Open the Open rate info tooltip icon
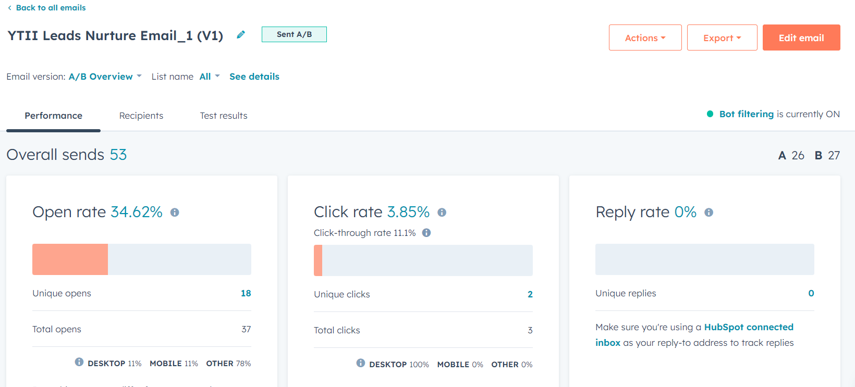Image resolution: width=855 pixels, height=387 pixels. point(175,213)
